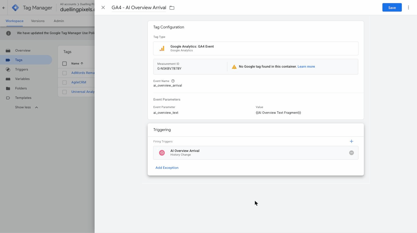The width and height of the screenshot is (417, 233).
Task: Click the ai_overview_text parameter
Action: [166, 113]
